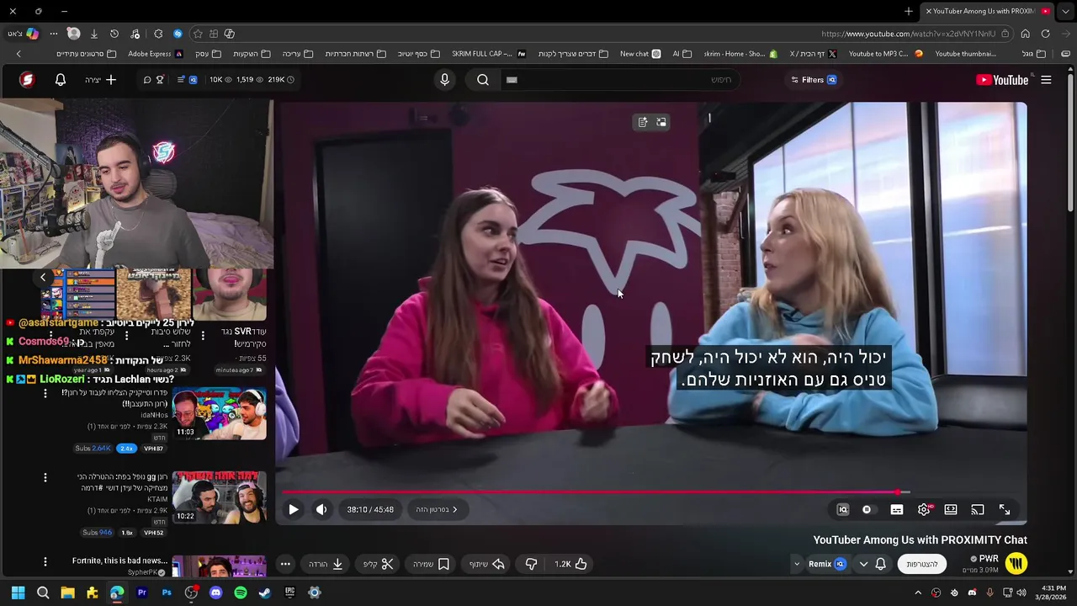Open the notification bell dropdown for PWR
This screenshot has height=606, width=1077.
click(x=873, y=564)
